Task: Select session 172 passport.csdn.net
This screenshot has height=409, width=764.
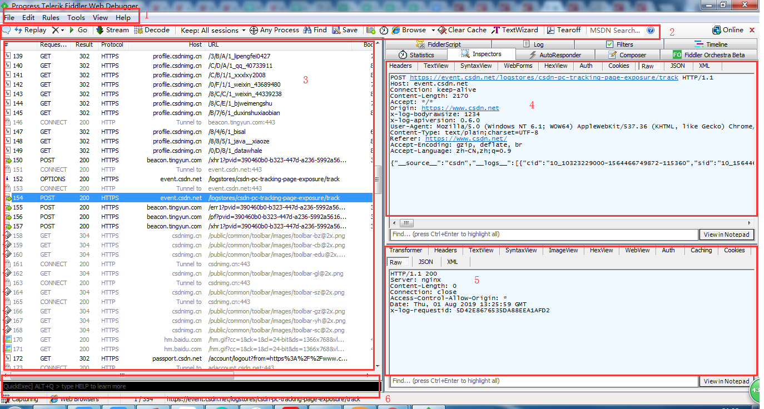Action: [x=188, y=358]
